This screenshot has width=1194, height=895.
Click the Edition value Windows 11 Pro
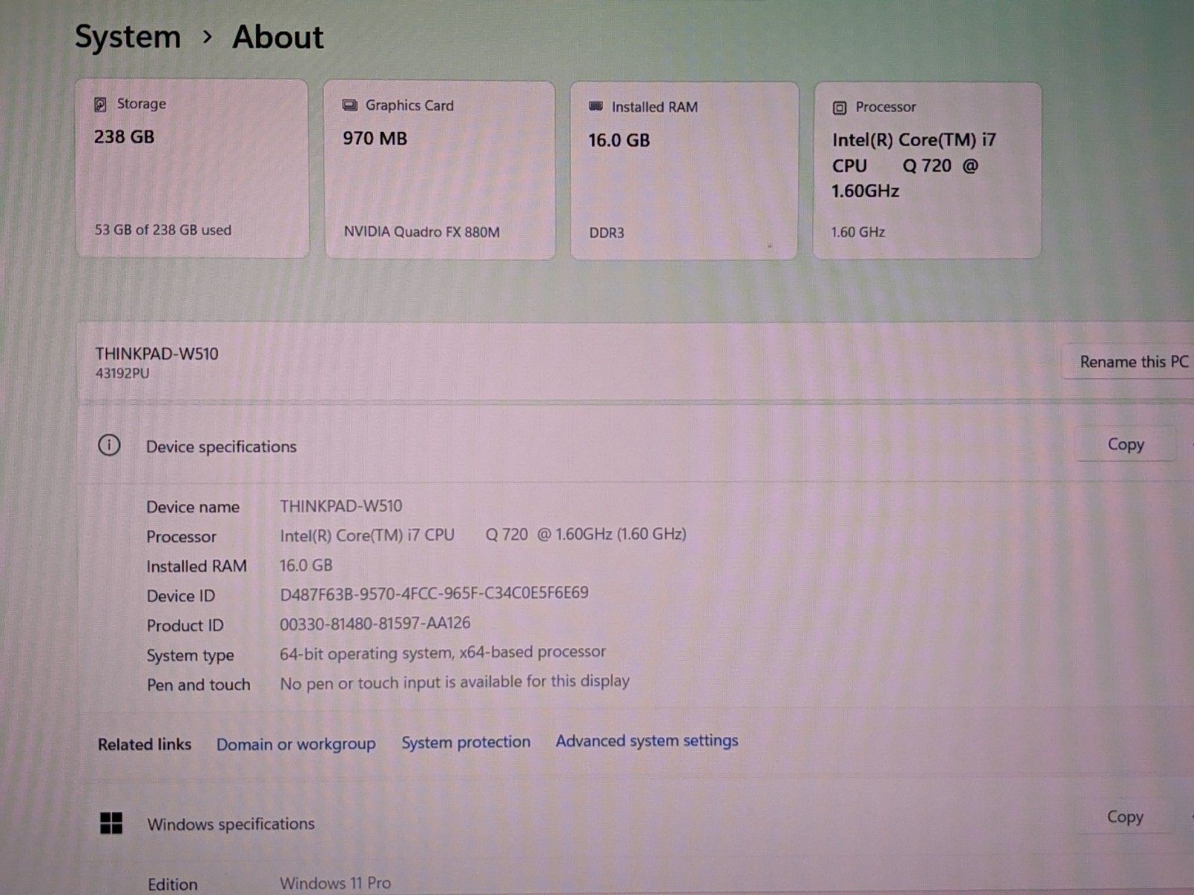pyautogui.click(x=335, y=883)
